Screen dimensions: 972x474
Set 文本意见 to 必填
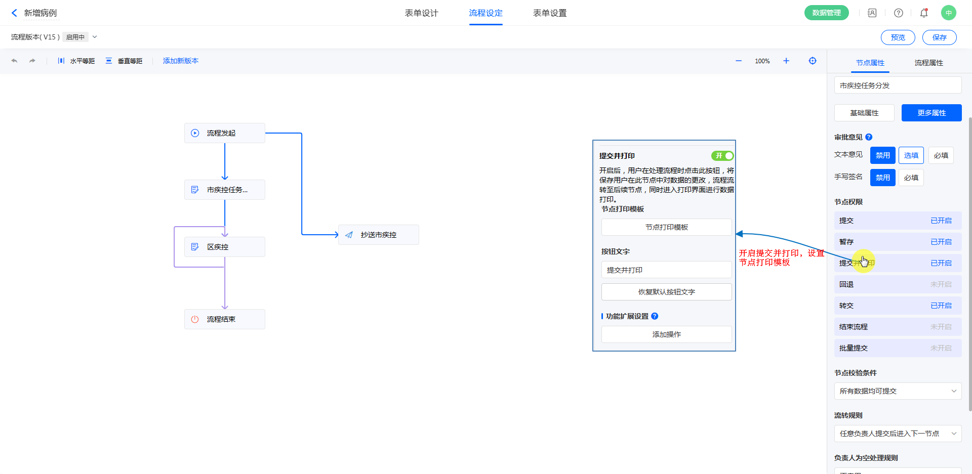941,155
